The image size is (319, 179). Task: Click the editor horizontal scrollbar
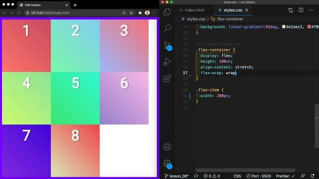pos(245,170)
